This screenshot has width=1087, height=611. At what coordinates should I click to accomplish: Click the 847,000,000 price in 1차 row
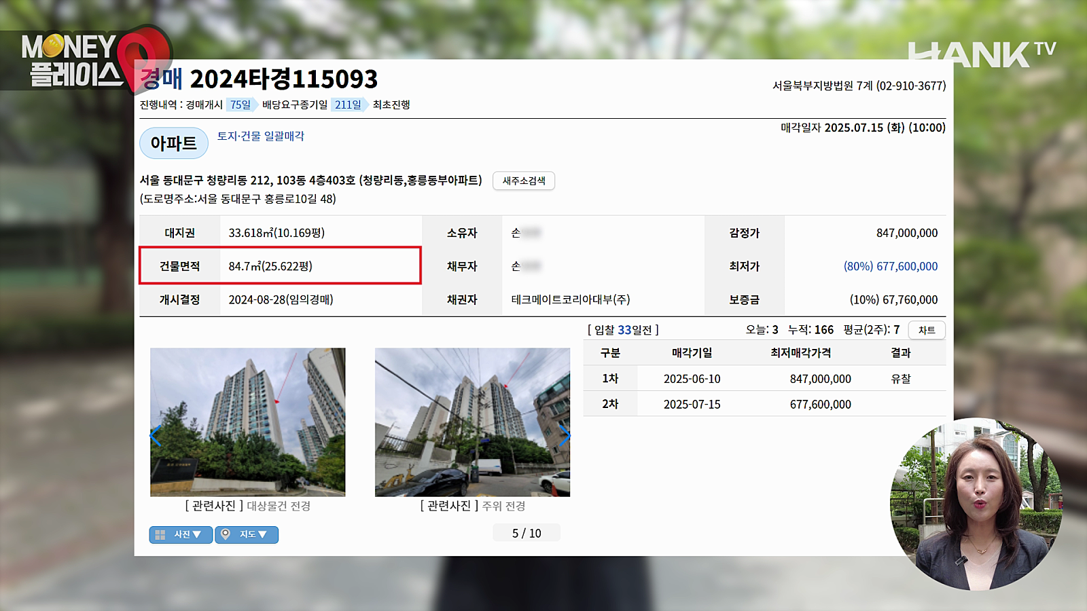(820, 379)
